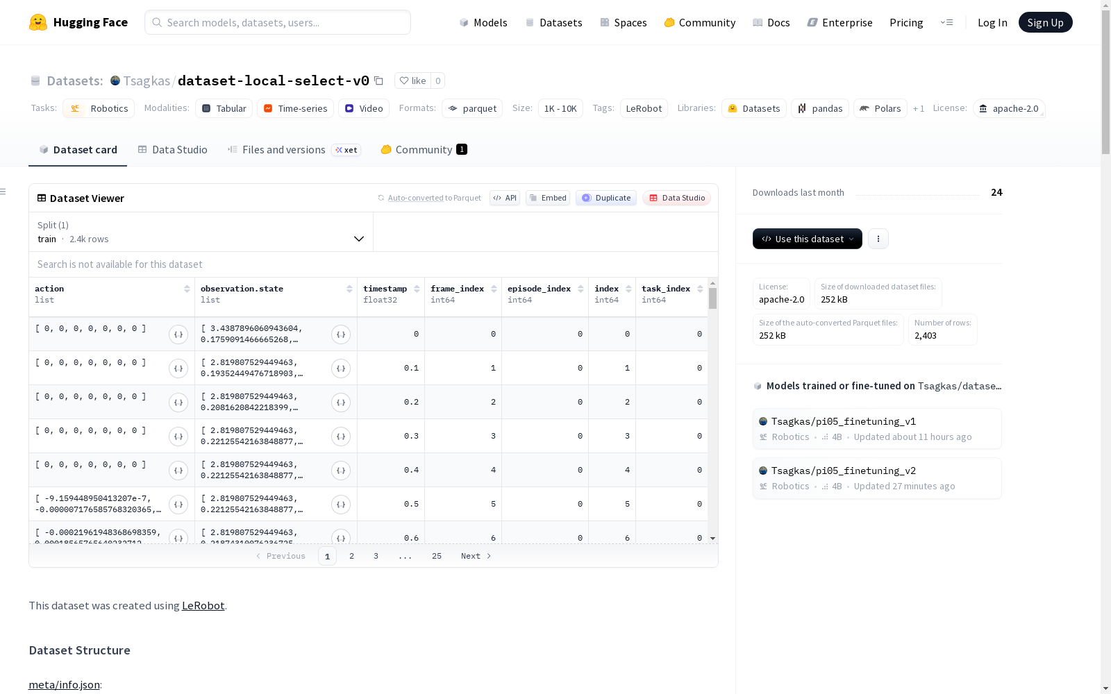
Task: Like the dataset with heart button
Action: (x=413, y=81)
